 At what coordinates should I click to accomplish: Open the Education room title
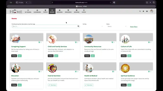pos(15,76)
